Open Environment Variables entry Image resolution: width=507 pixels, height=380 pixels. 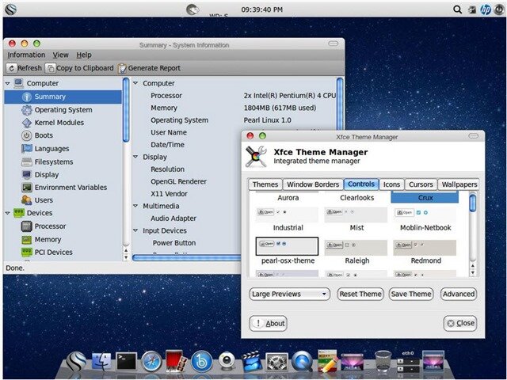(64, 188)
